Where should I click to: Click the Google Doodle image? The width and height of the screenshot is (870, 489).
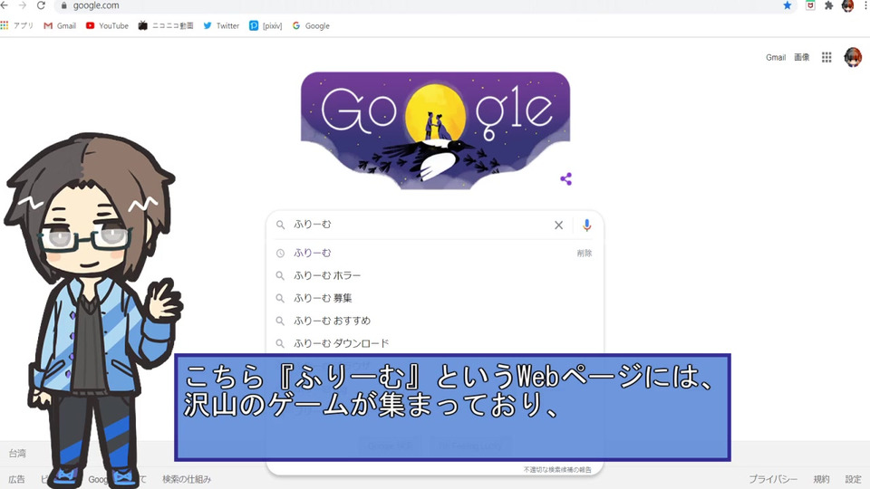click(436, 130)
